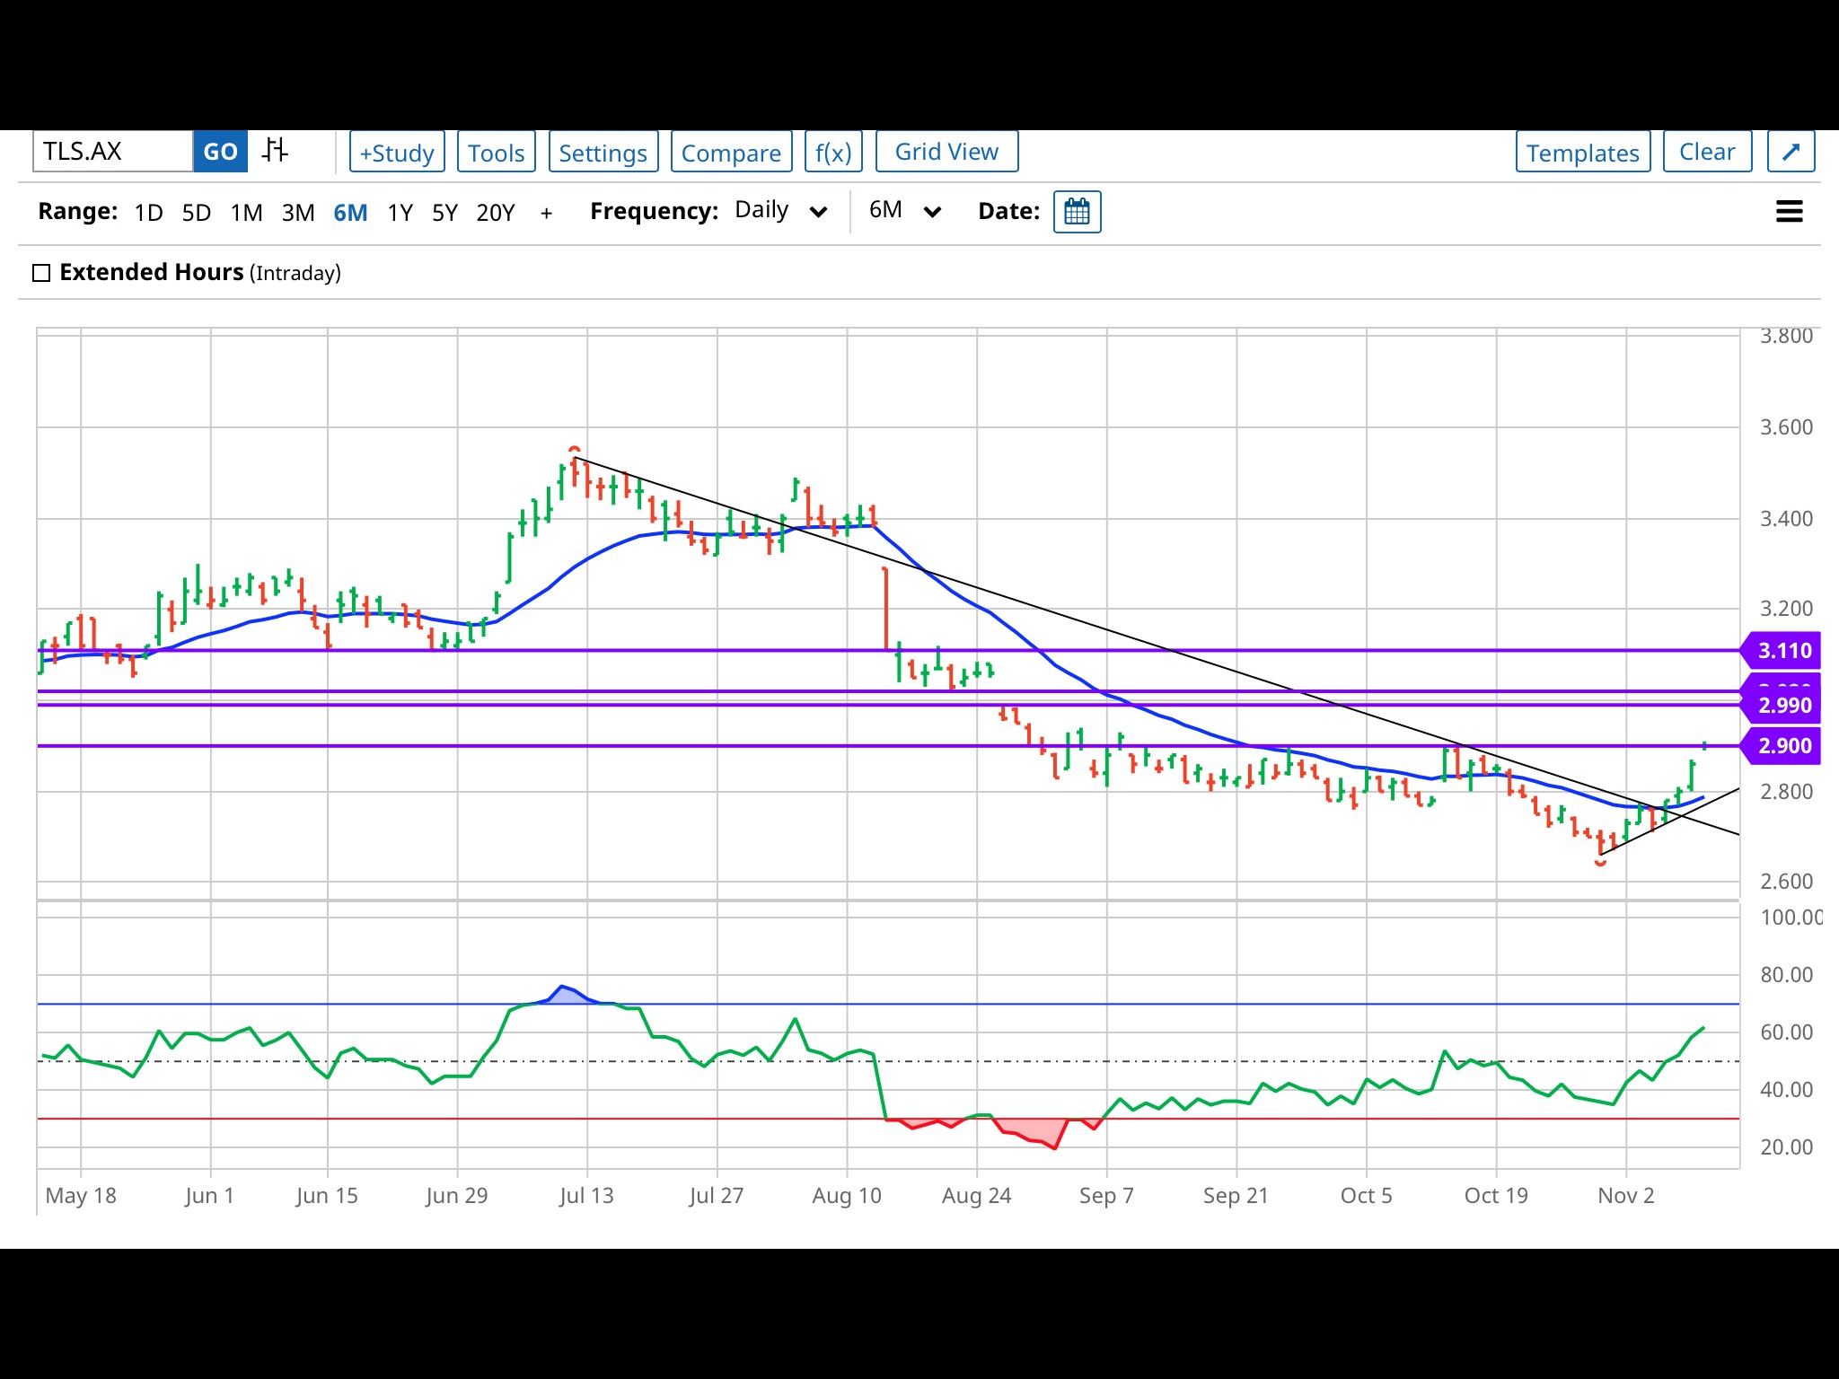Open the f(x) expression menu

[x=833, y=152]
